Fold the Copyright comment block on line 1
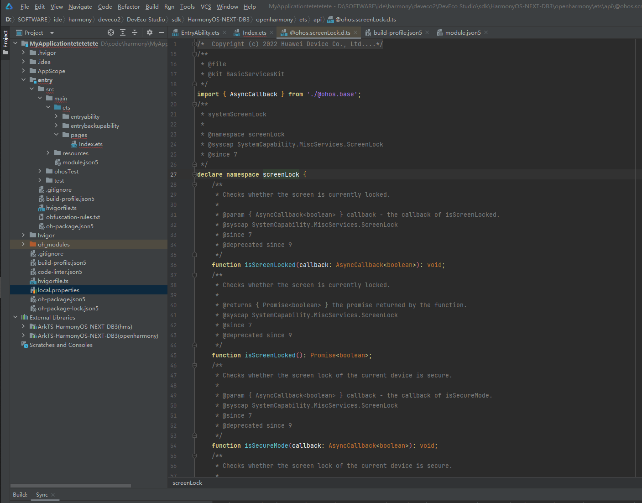 click(194, 44)
